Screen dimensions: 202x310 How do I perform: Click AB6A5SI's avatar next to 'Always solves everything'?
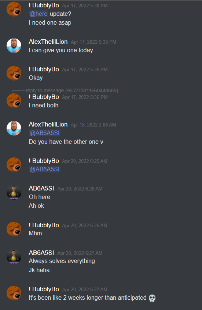[14, 256]
